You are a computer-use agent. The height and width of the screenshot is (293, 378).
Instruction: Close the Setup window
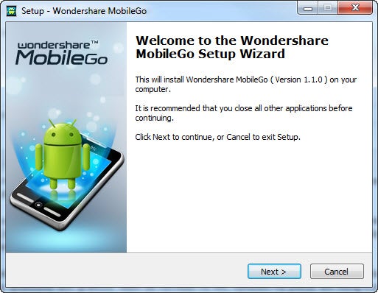tap(355, 7)
